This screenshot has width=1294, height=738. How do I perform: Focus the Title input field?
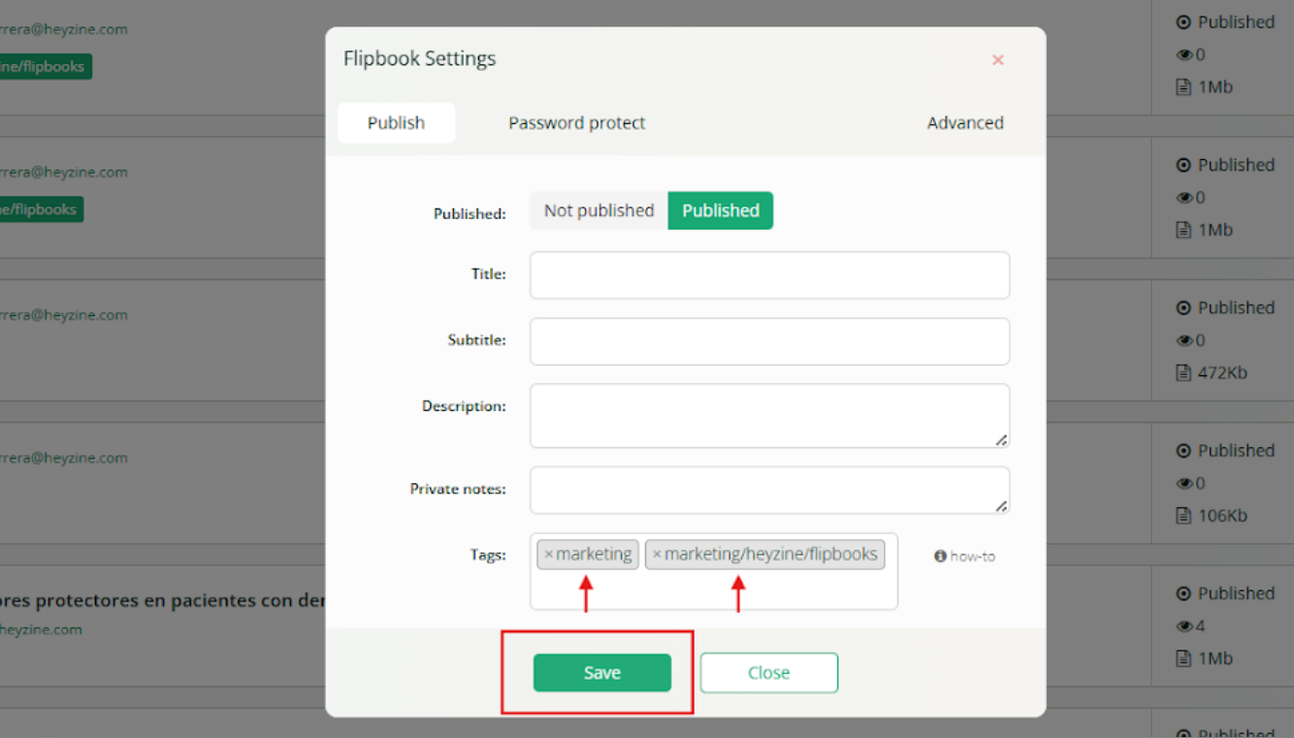(x=768, y=275)
